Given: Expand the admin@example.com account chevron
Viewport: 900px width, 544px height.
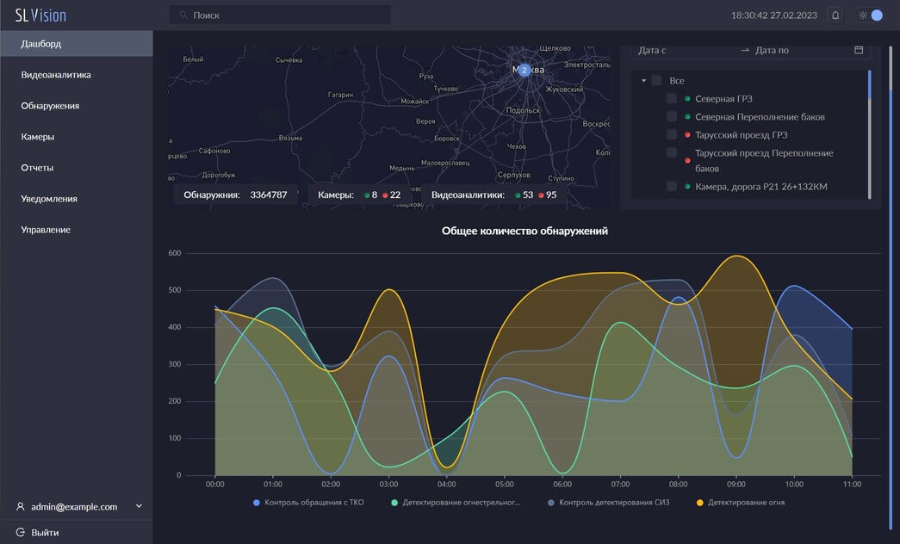Looking at the screenshot, I should tap(139, 507).
